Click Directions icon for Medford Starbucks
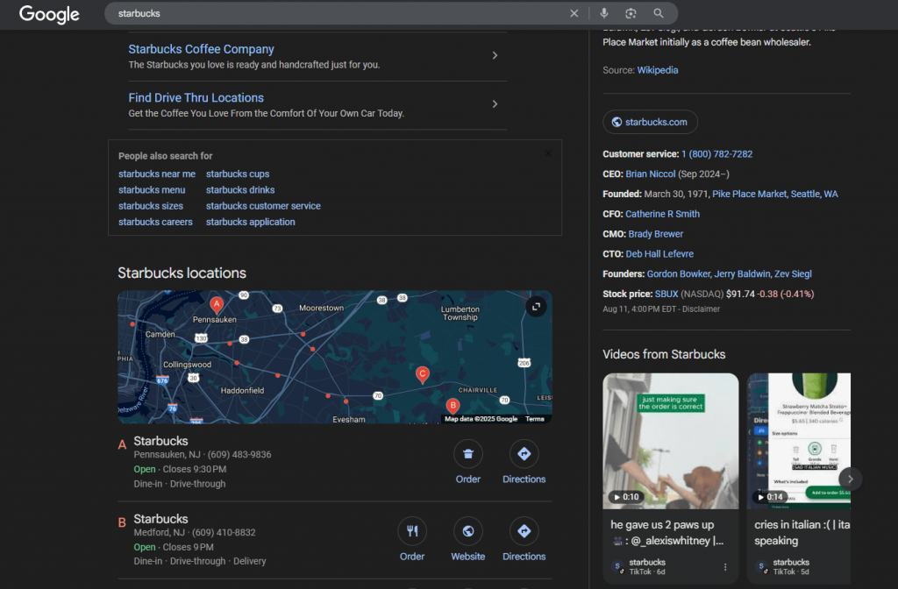This screenshot has width=898, height=589. [x=524, y=531]
